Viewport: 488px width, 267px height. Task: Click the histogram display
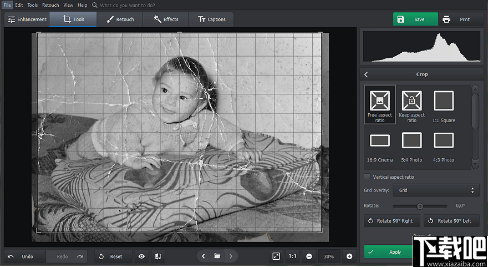pyautogui.click(x=421, y=47)
